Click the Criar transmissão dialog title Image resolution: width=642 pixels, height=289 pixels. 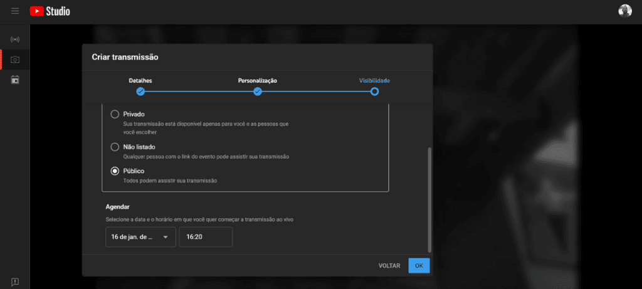click(125, 57)
